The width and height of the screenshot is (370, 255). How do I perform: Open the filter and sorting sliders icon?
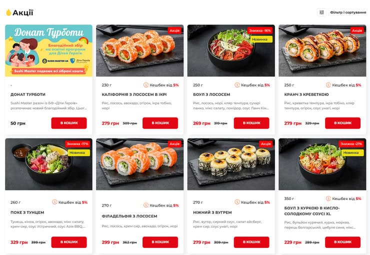point(321,12)
